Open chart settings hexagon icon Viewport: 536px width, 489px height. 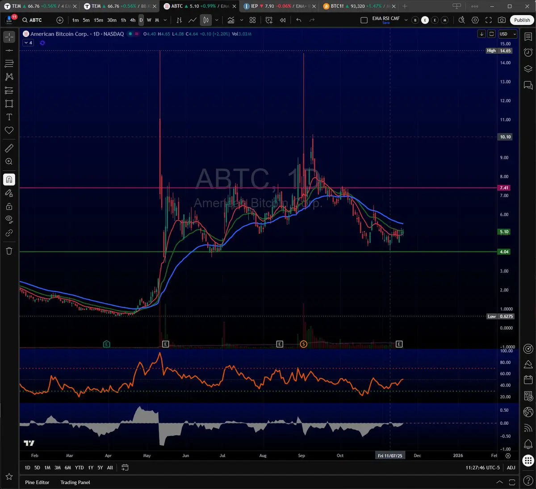point(475,20)
